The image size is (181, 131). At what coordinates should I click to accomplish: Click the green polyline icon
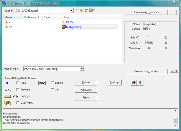click(x=7, y=90)
